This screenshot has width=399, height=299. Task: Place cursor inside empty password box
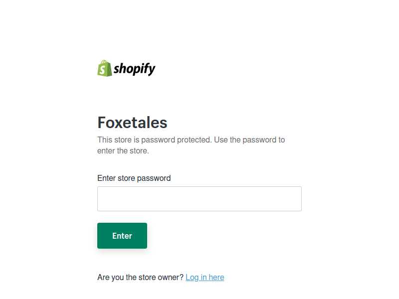(199, 199)
